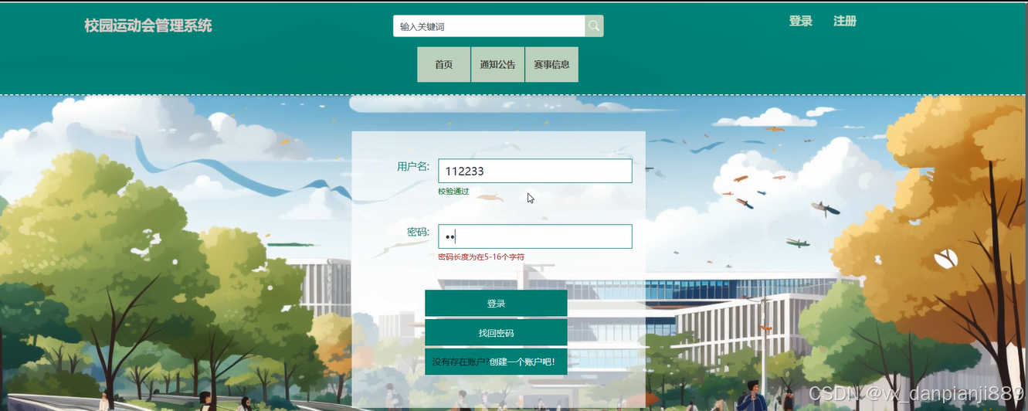Focus the 密码 input field

535,236
